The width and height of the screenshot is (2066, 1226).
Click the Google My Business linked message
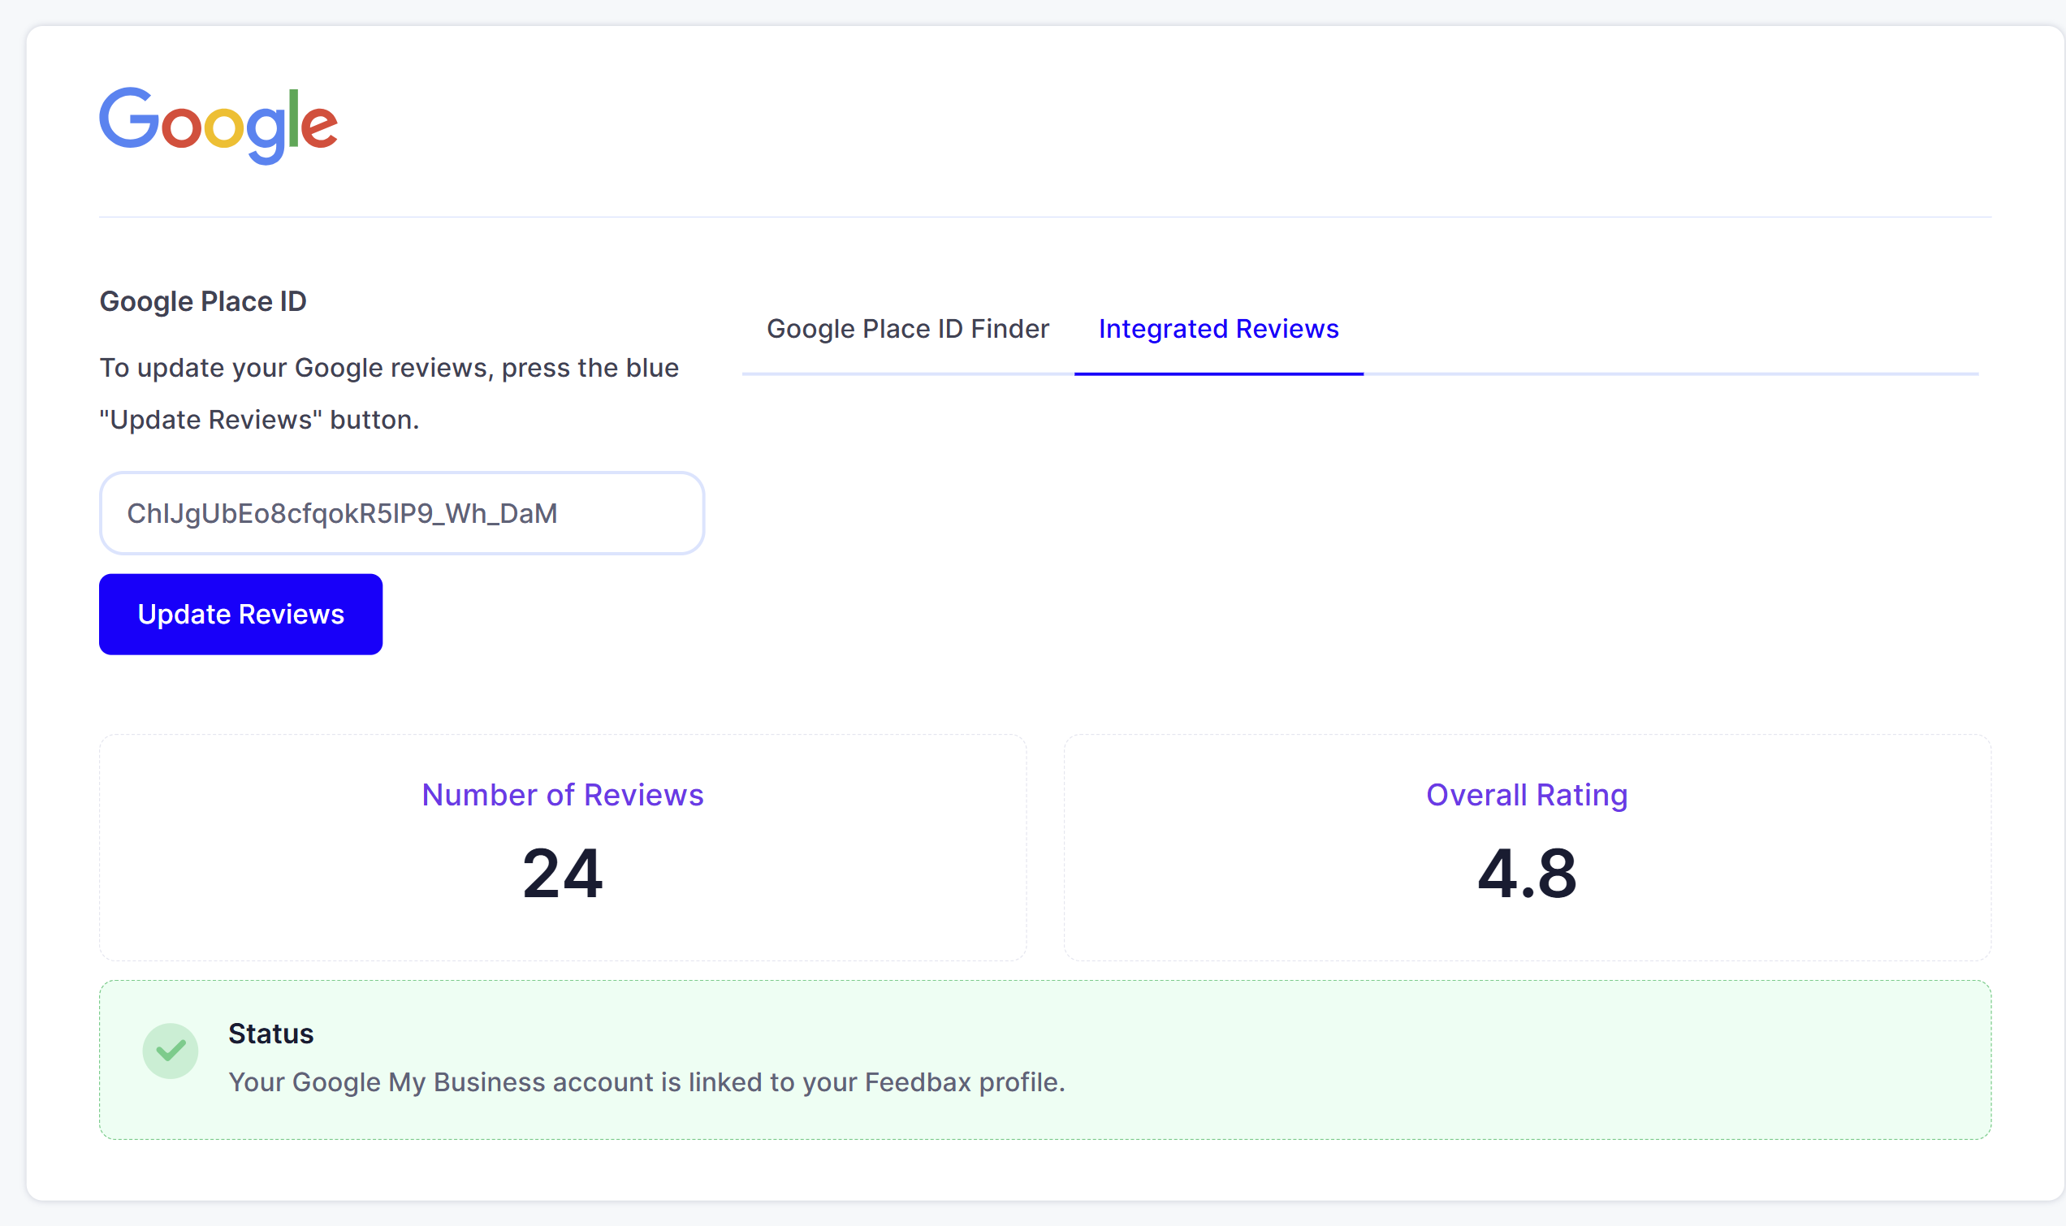[646, 1082]
